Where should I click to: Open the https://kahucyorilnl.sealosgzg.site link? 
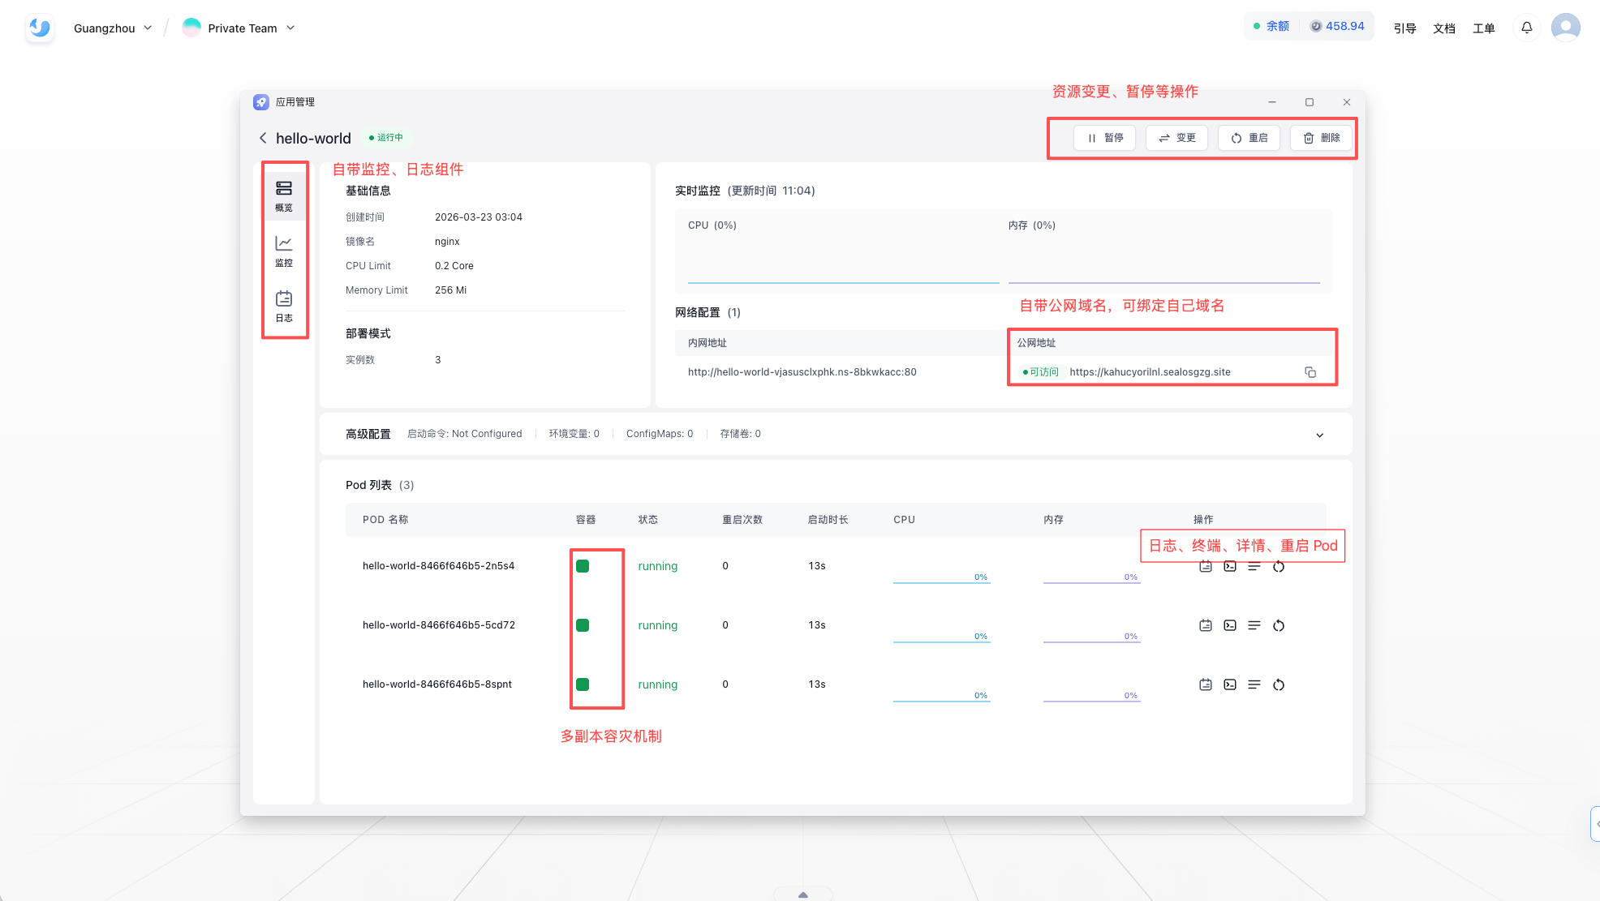click(1150, 372)
